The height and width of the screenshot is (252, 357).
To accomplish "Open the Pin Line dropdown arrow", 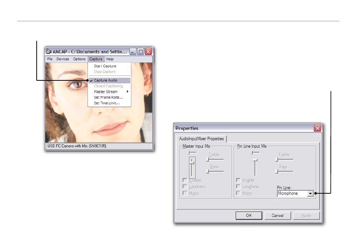I will point(310,194).
